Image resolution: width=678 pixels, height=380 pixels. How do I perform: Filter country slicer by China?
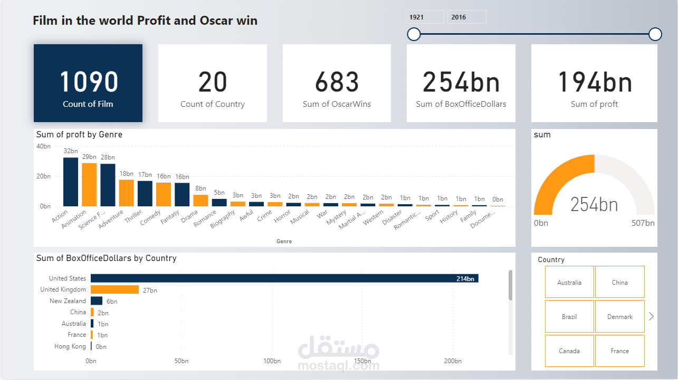[620, 282]
